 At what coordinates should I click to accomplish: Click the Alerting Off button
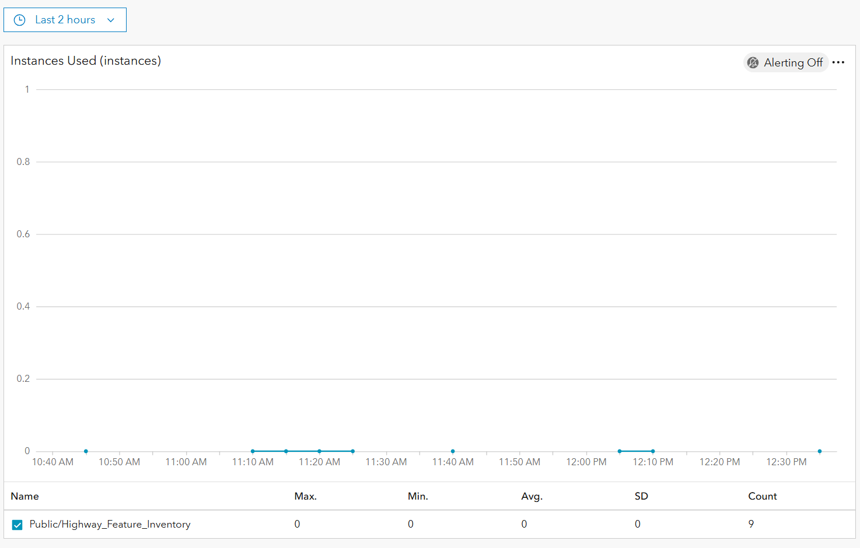(x=786, y=62)
